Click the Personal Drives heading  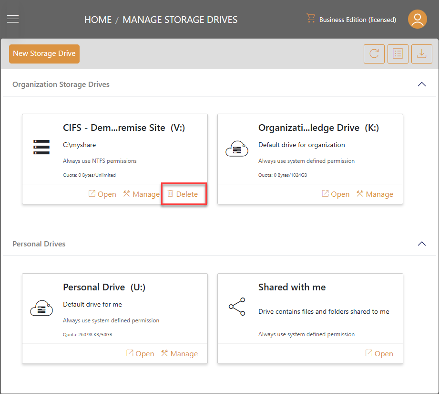pyautogui.click(x=39, y=244)
